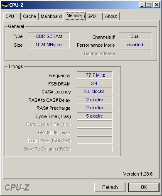Click the Refresh button
This screenshot has height=196, width=162.
(x=110, y=187)
